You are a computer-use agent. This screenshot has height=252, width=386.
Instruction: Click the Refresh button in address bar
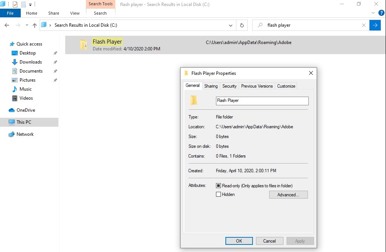242,25
